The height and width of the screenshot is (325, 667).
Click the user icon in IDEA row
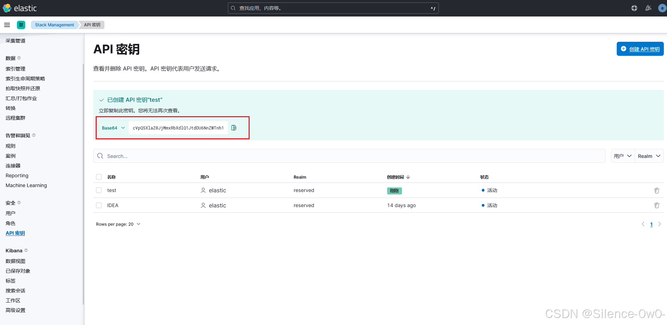coord(203,205)
